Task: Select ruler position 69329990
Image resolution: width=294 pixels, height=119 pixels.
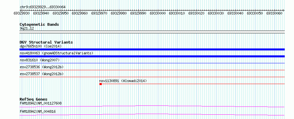Action: 138,13
